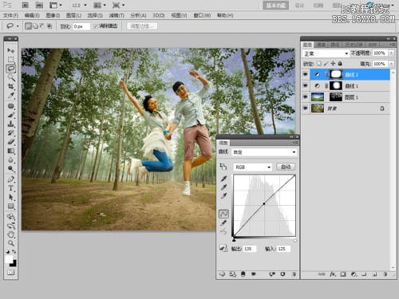Select the Pen tool
Screen dimensions: 399x299
11,179
